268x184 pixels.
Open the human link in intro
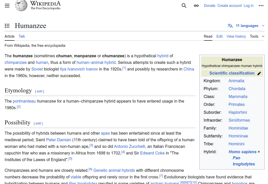(42, 63)
